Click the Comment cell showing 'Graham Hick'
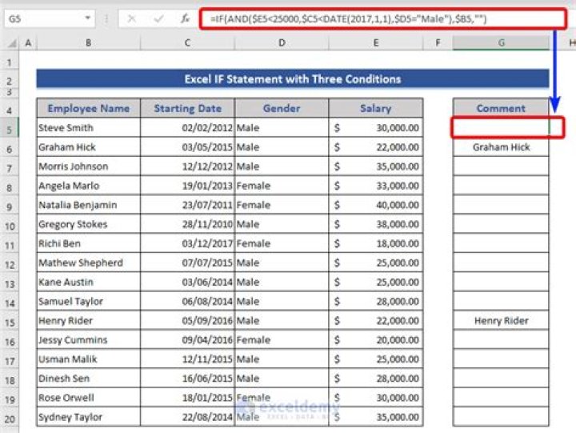This screenshot has width=576, height=433. [501, 147]
